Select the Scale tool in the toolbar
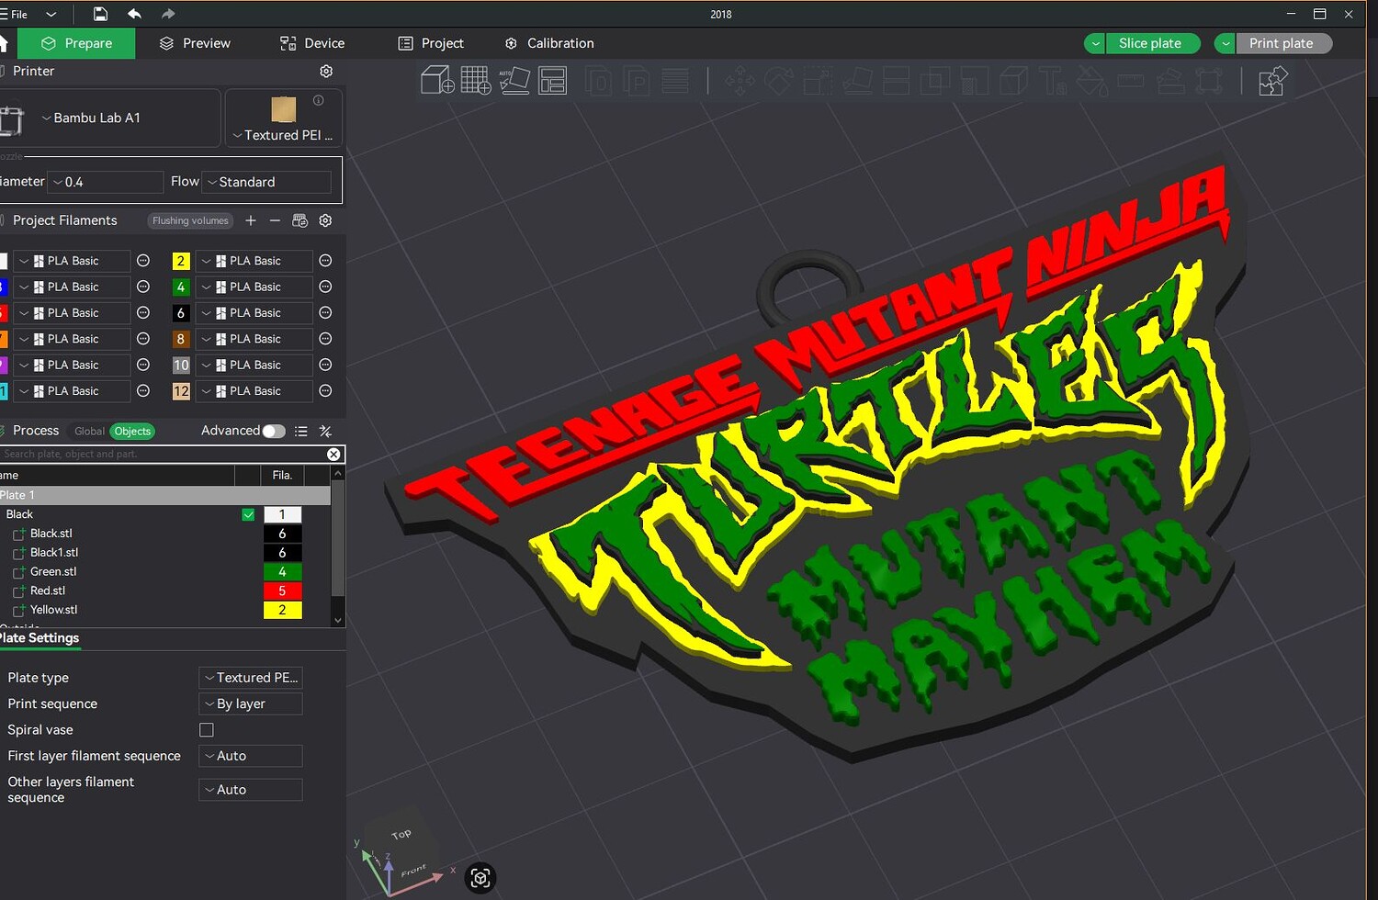 818,81
